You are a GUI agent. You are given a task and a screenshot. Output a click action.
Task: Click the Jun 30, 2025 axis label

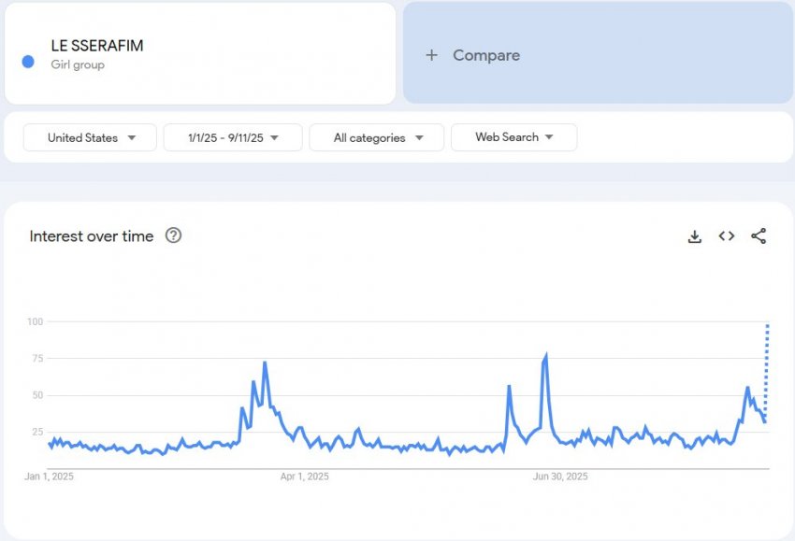point(560,477)
